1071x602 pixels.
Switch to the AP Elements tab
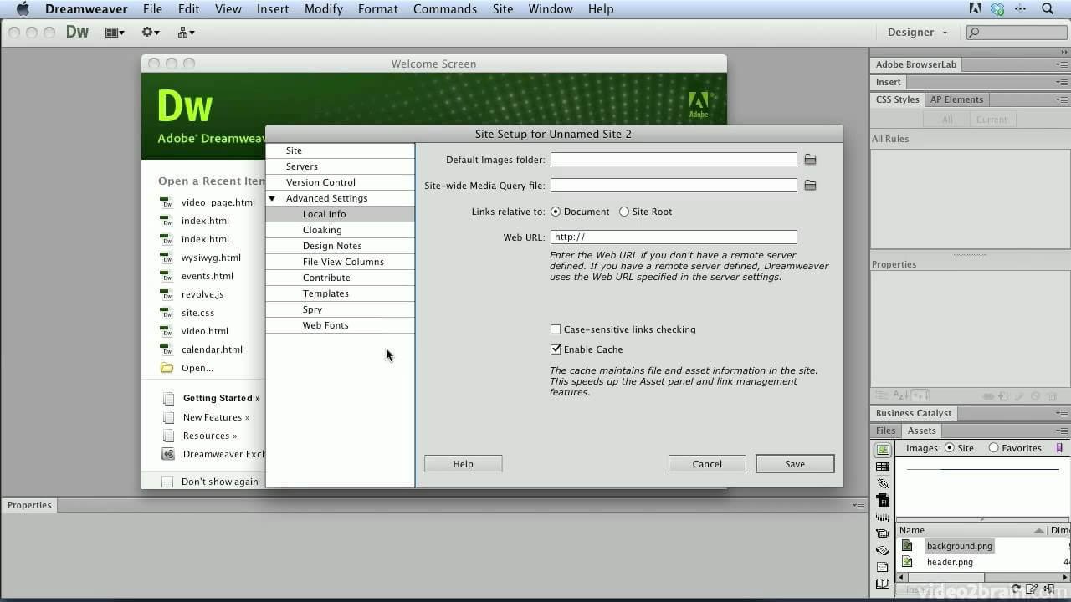pos(956,99)
